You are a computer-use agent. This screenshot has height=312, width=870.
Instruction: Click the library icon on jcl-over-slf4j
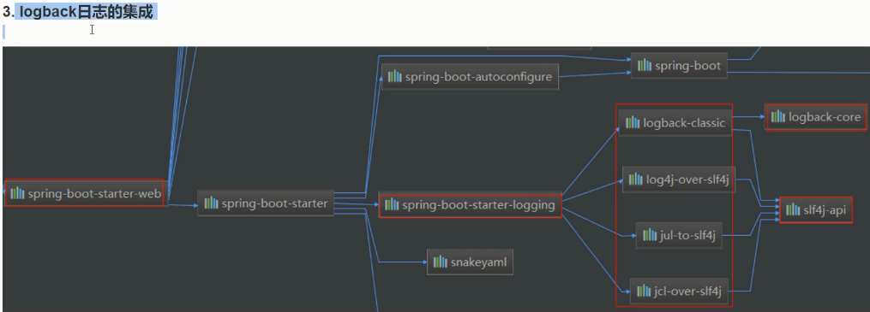click(644, 291)
